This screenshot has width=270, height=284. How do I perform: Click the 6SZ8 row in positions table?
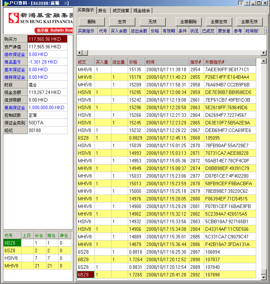(37, 250)
